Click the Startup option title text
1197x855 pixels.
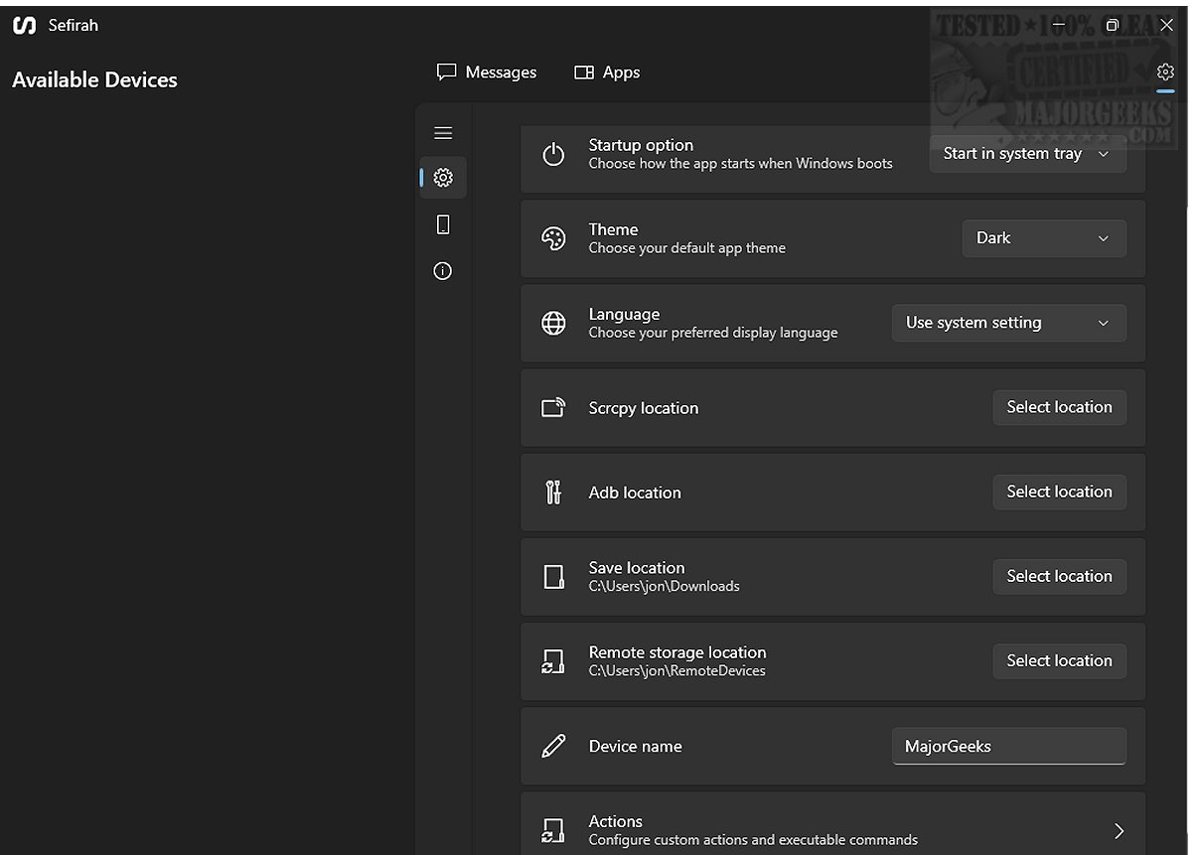coord(641,145)
